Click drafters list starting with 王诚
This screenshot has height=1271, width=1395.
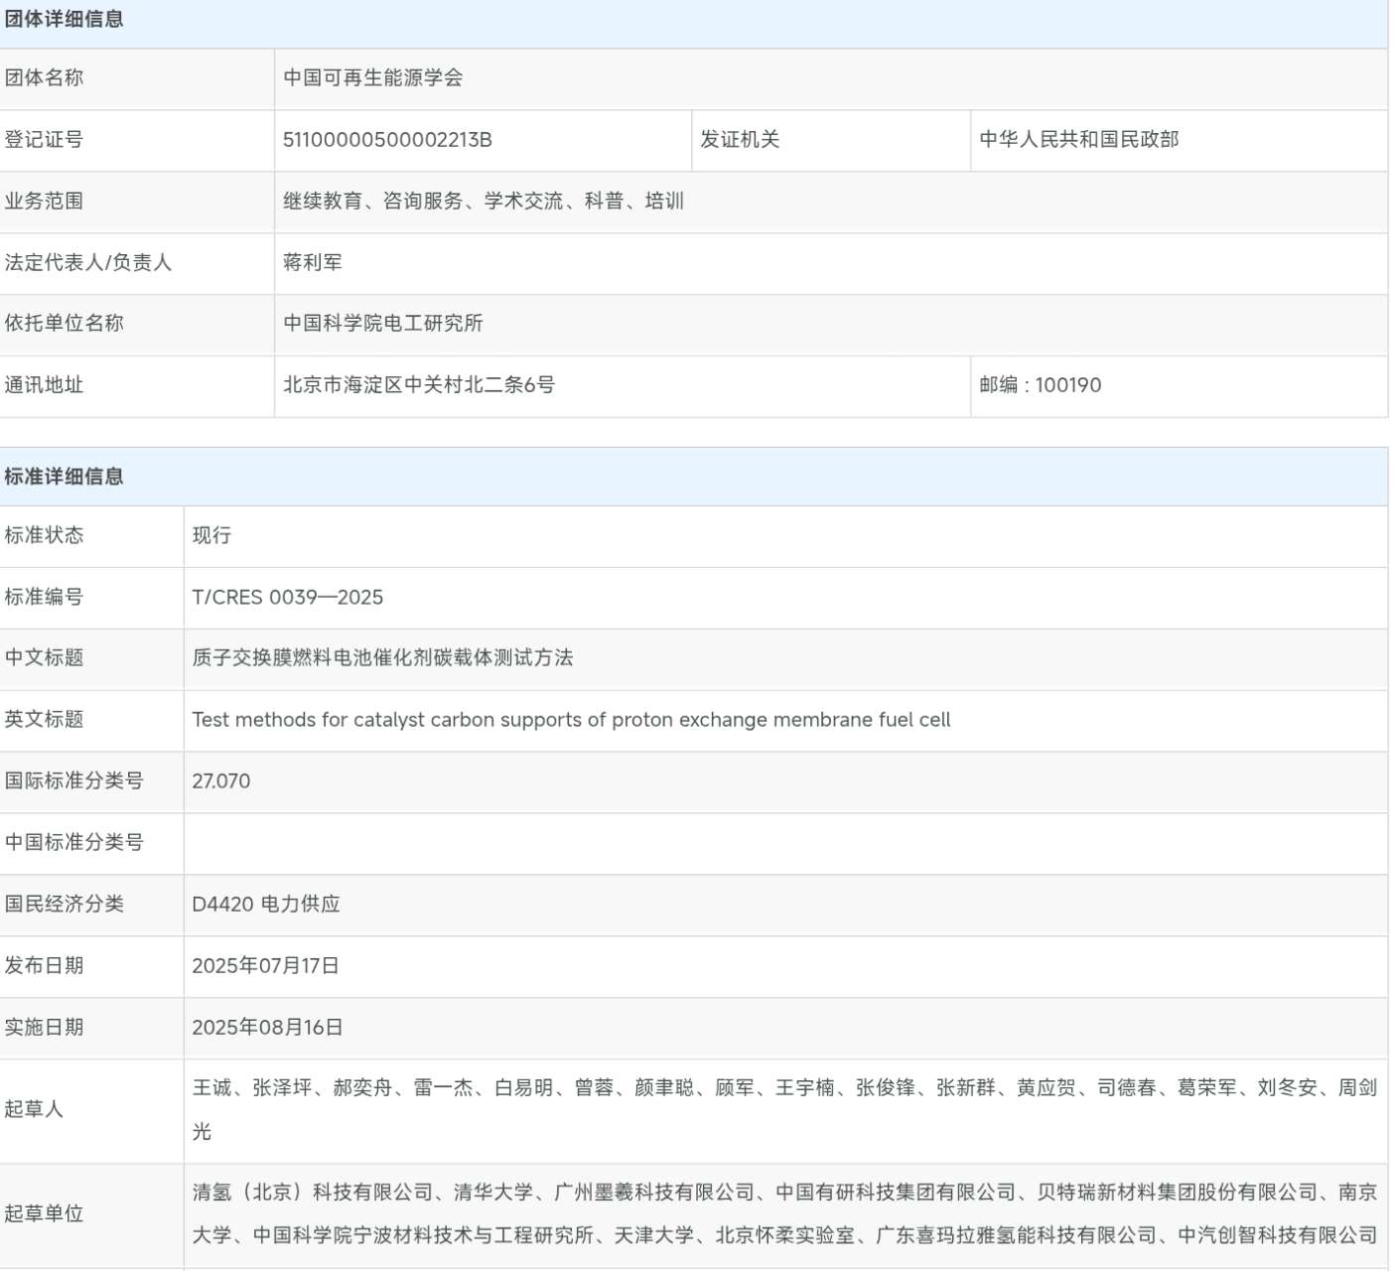click(784, 1109)
